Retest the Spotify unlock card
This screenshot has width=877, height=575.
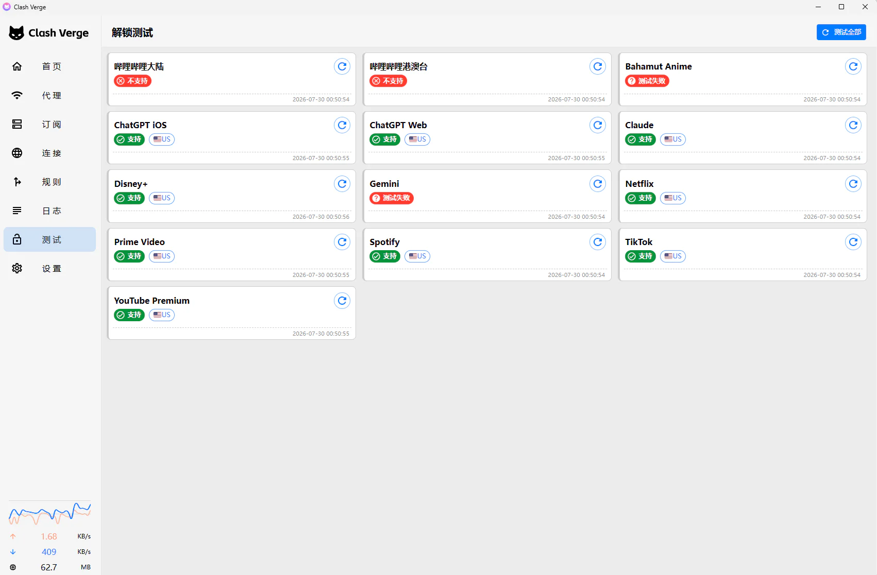point(598,242)
